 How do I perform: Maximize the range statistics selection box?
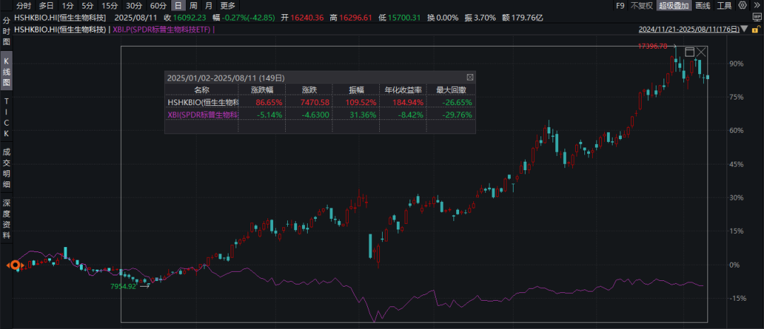tap(690, 52)
